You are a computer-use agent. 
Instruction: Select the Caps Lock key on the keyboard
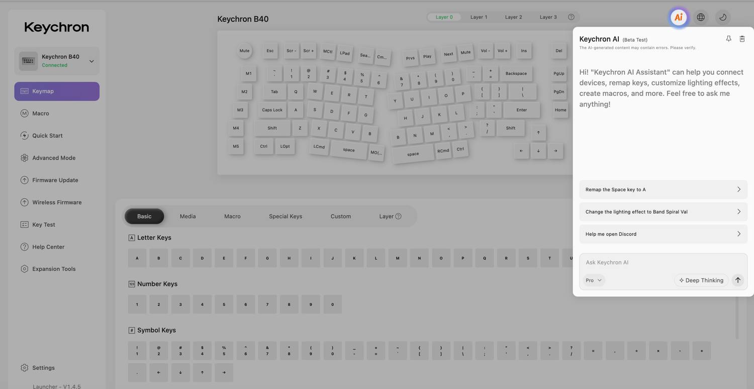(272, 110)
